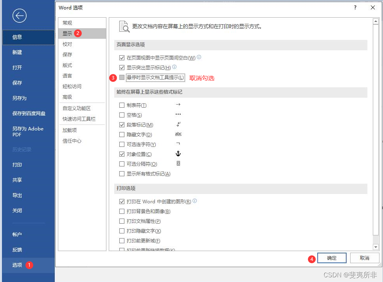
Task: Choose 另存为 in backstage menu
Action: (28, 98)
